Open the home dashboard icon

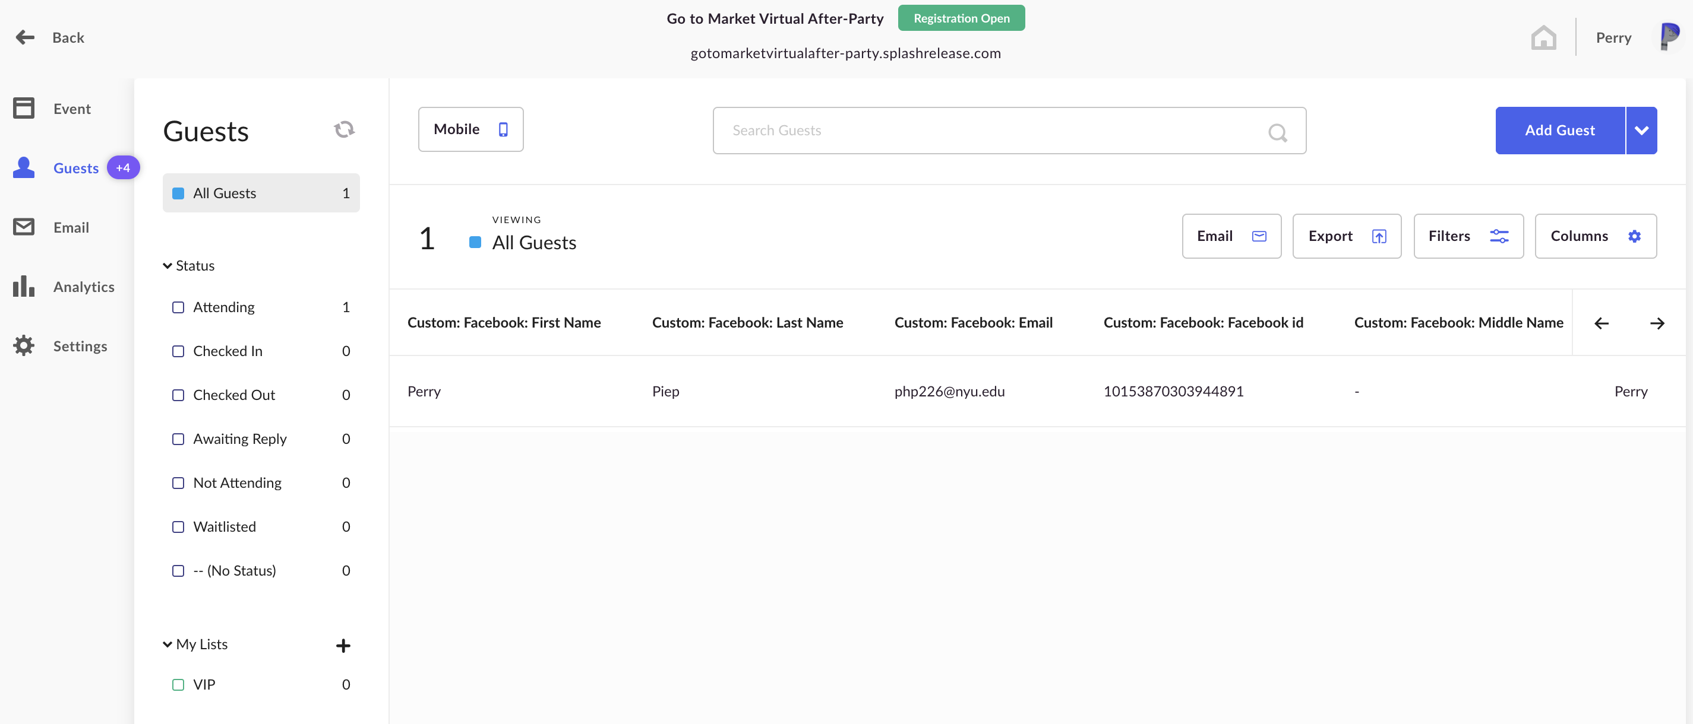(1543, 37)
